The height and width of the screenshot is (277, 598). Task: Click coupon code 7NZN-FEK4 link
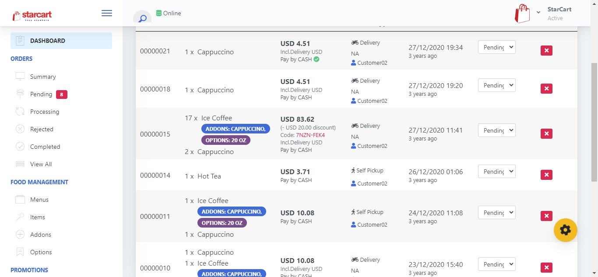(310, 135)
